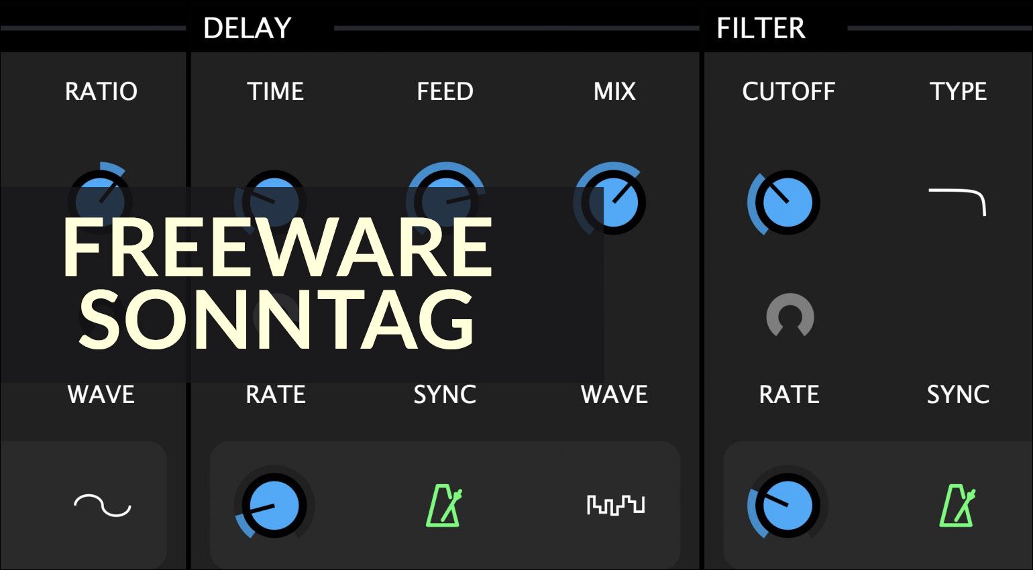The image size is (1033, 570).
Task: Click the FILTER section header
Action: coord(760,28)
